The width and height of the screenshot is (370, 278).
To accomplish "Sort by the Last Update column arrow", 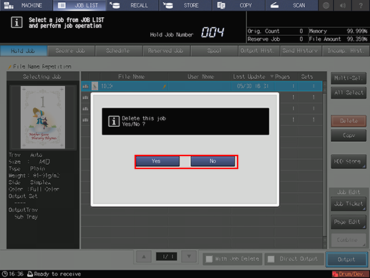I will point(272,77).
